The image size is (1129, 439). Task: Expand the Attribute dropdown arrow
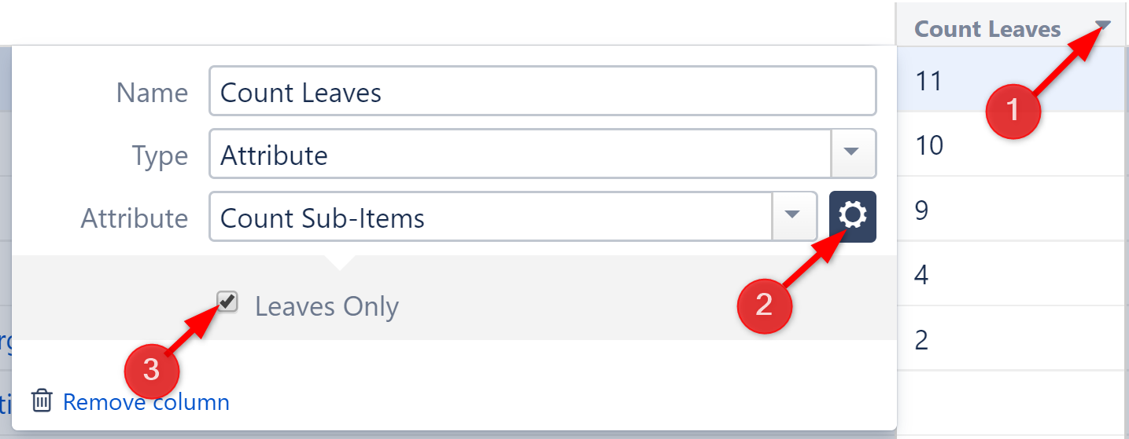tap(793, 216)
